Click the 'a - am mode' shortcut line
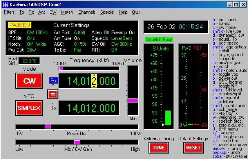The image size is (248, 159). coord(224,20)
